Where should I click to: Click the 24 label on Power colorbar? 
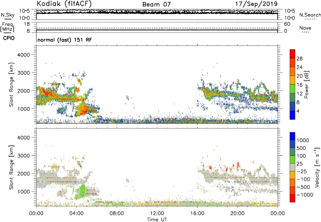pos(299,67)
